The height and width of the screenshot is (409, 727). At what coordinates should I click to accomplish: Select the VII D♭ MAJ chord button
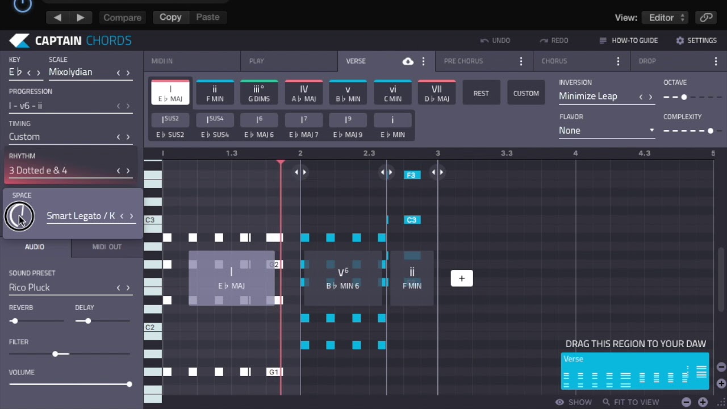(437, 93)
